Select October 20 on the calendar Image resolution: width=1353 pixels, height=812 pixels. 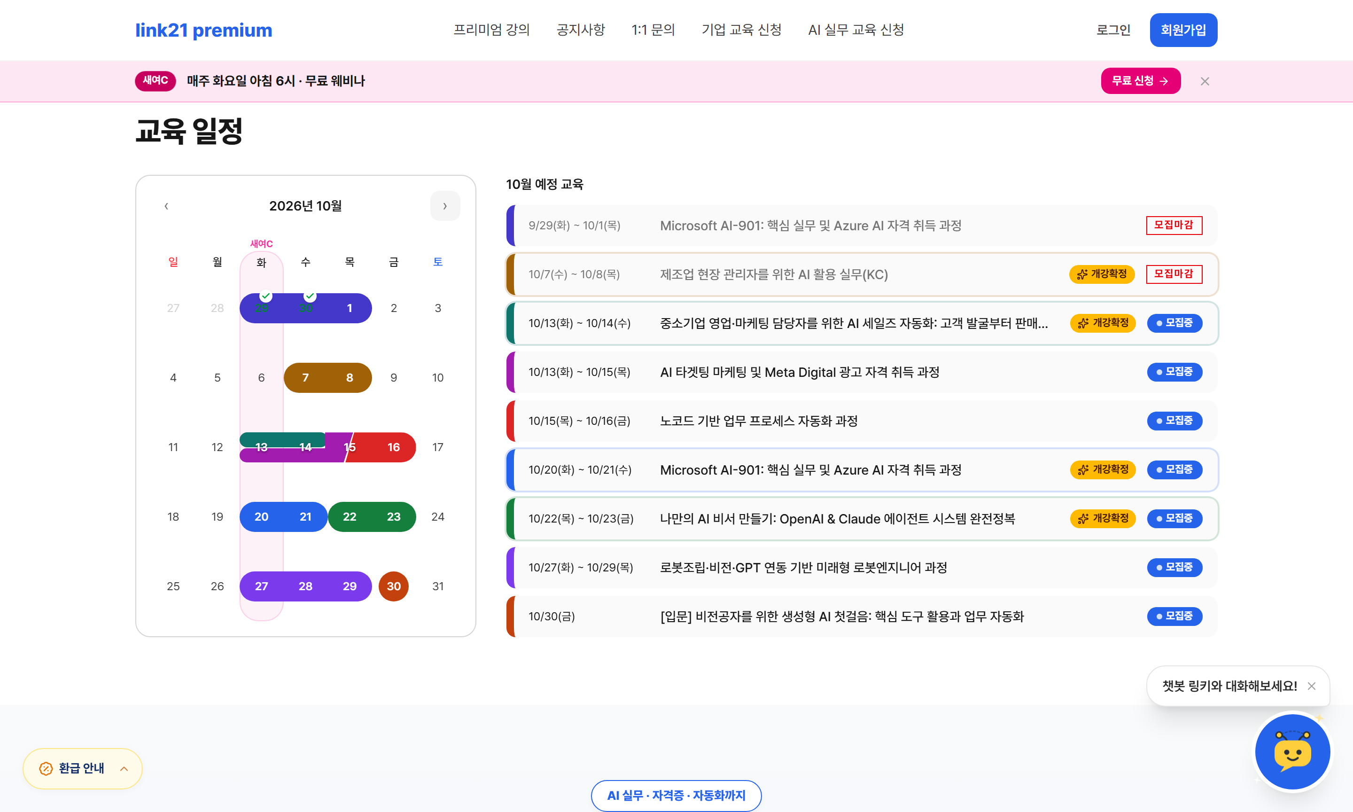pos(261,516)
